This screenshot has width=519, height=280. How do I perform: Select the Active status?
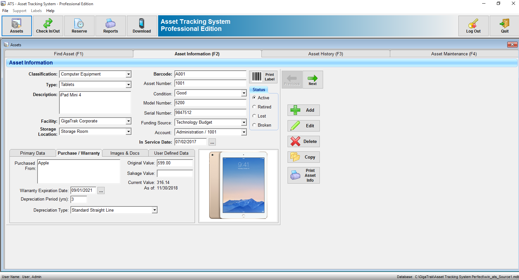254,98
